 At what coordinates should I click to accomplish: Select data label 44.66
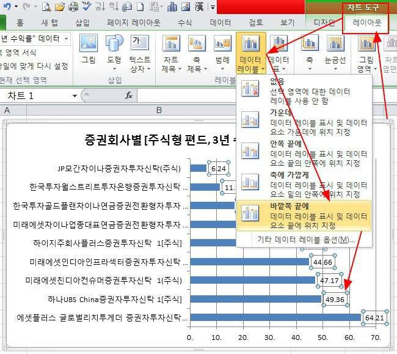pyautogui.click(x=322, y=262)
